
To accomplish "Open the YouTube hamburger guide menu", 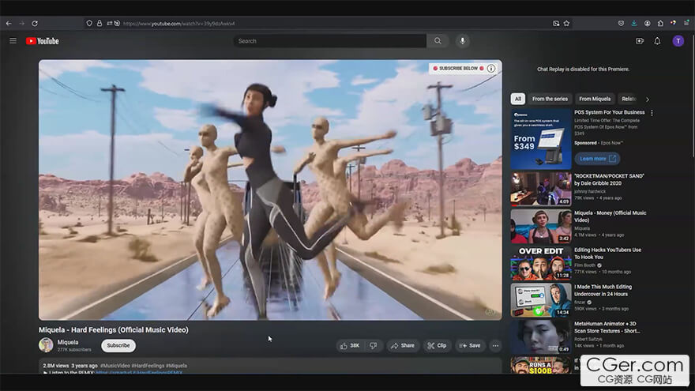I will [x=13, y=41].
